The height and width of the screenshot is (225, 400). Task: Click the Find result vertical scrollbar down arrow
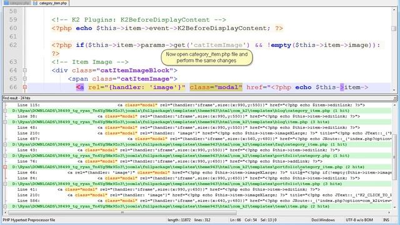394,207
